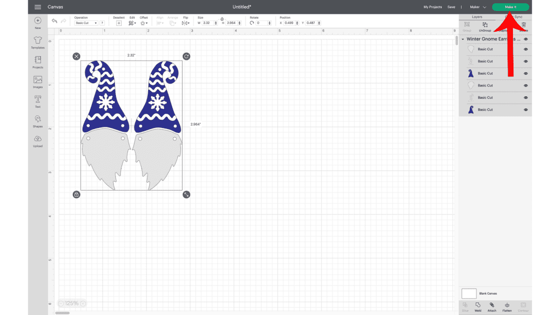This screenshot has width=560, height=315.
Task: Click the height stepper arrows
Action: point(240,23)
